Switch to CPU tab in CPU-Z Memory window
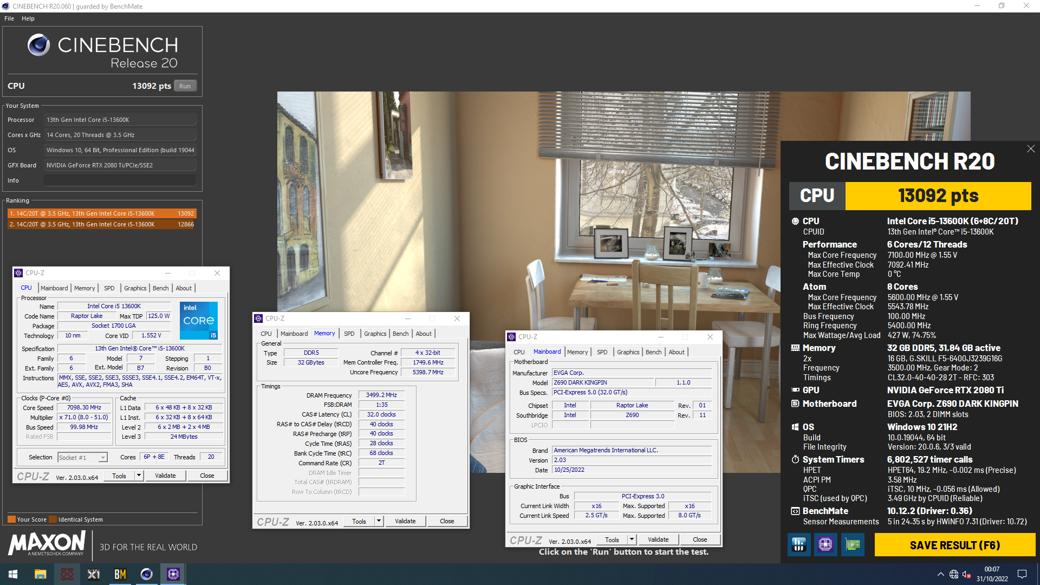Screen dimensions: 1040x585 coord(266,334)
